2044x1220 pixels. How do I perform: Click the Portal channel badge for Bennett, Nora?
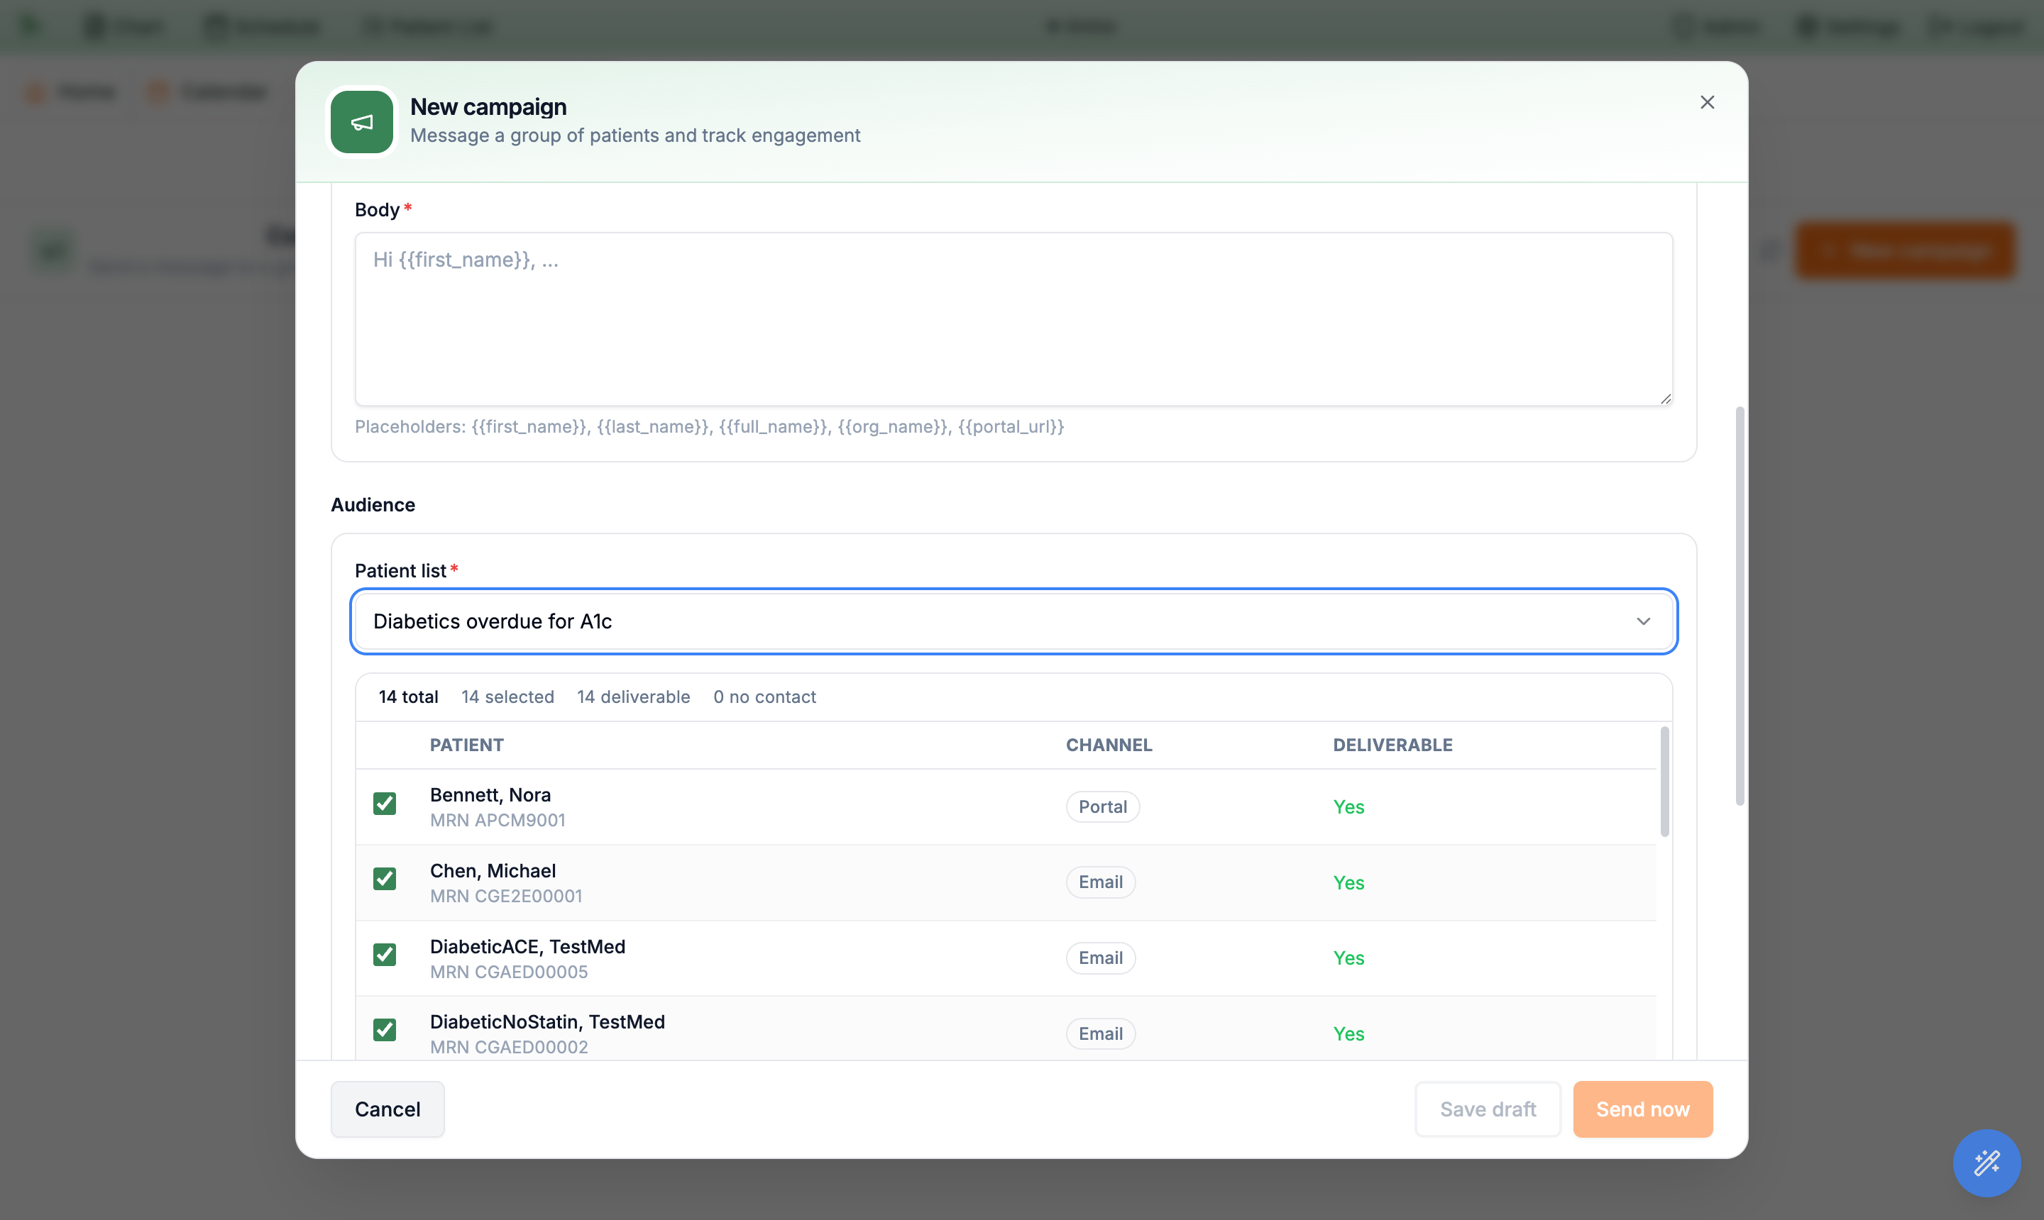[x=1102, y=806]
